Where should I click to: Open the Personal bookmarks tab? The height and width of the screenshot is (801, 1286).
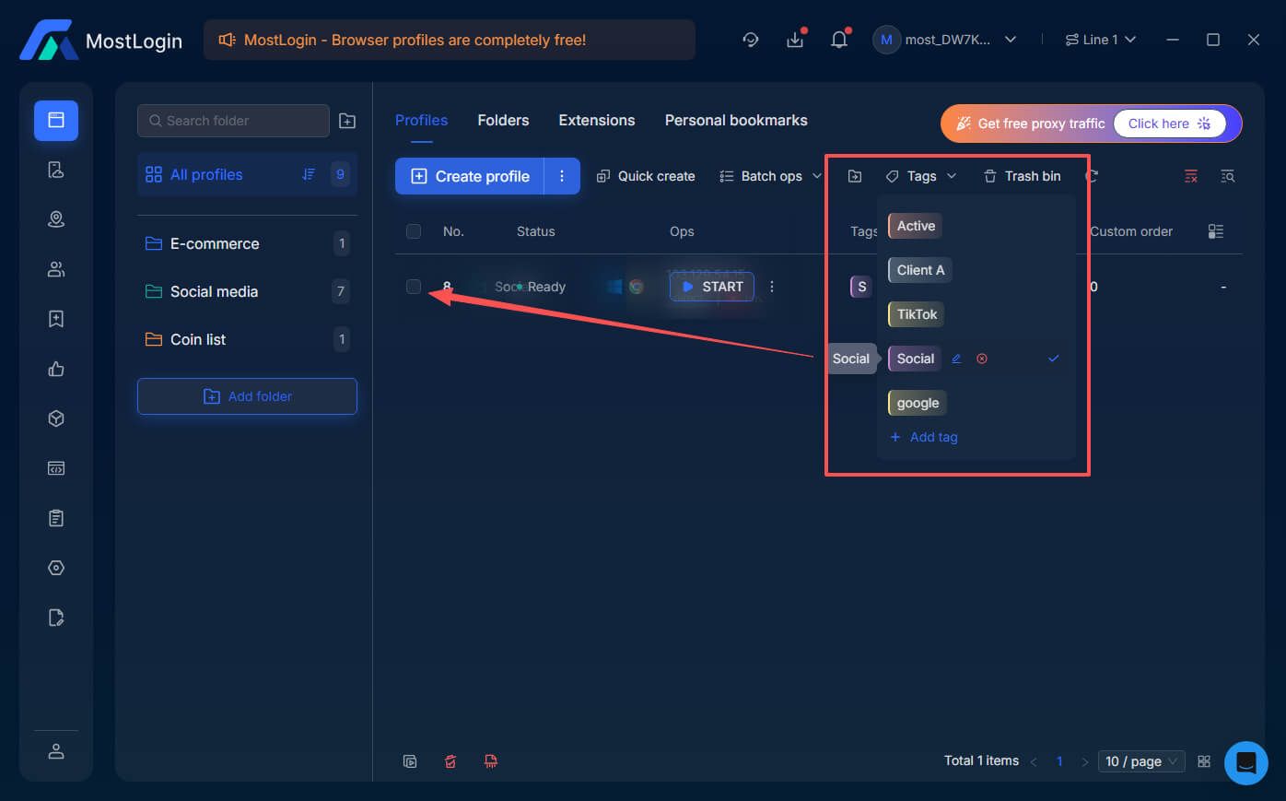click(736, 120)
